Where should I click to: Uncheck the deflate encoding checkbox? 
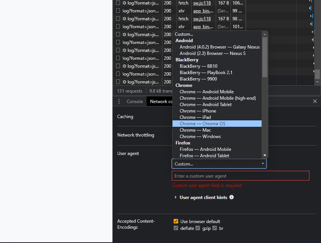(x=176, y=228)
